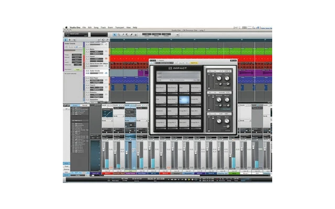This screenshot has width=335, height=209.
Task: Open the Apple menu
Action: pyautogui.click(x=66, y=28)
